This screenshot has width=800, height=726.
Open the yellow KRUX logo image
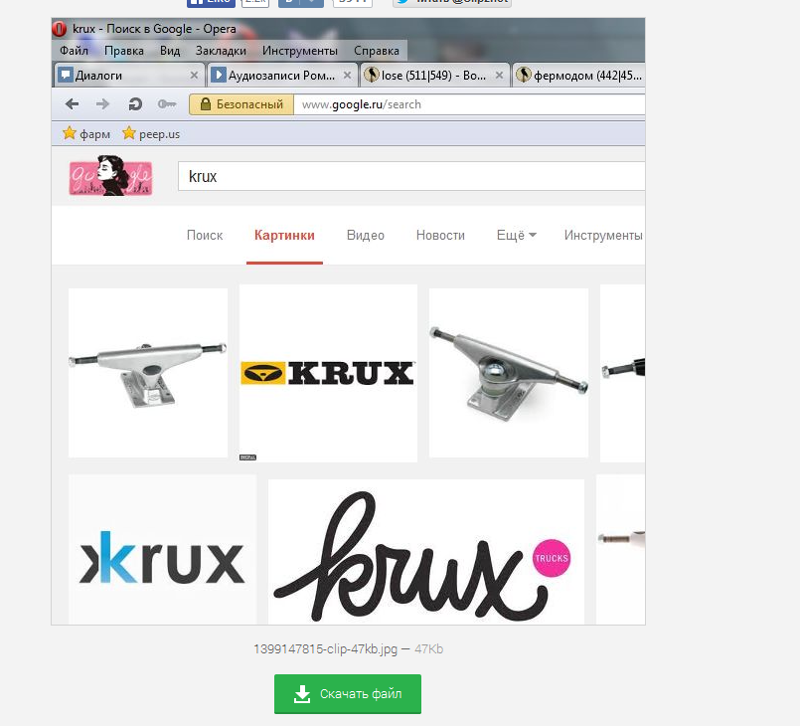pos(328,373)
